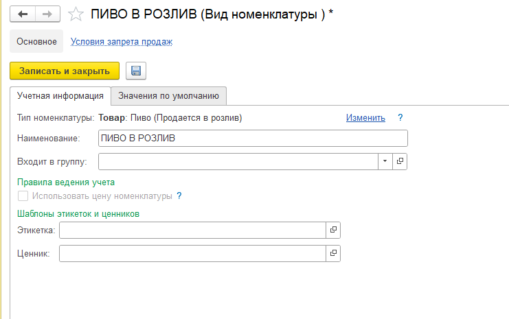Save using the floppy disk icon
This screenshot has height=319, width=509.
(x=136, y=71)
